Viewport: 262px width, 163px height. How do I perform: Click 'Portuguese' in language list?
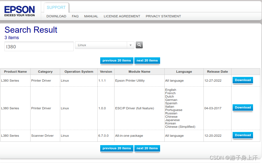[x=174, y=110]
